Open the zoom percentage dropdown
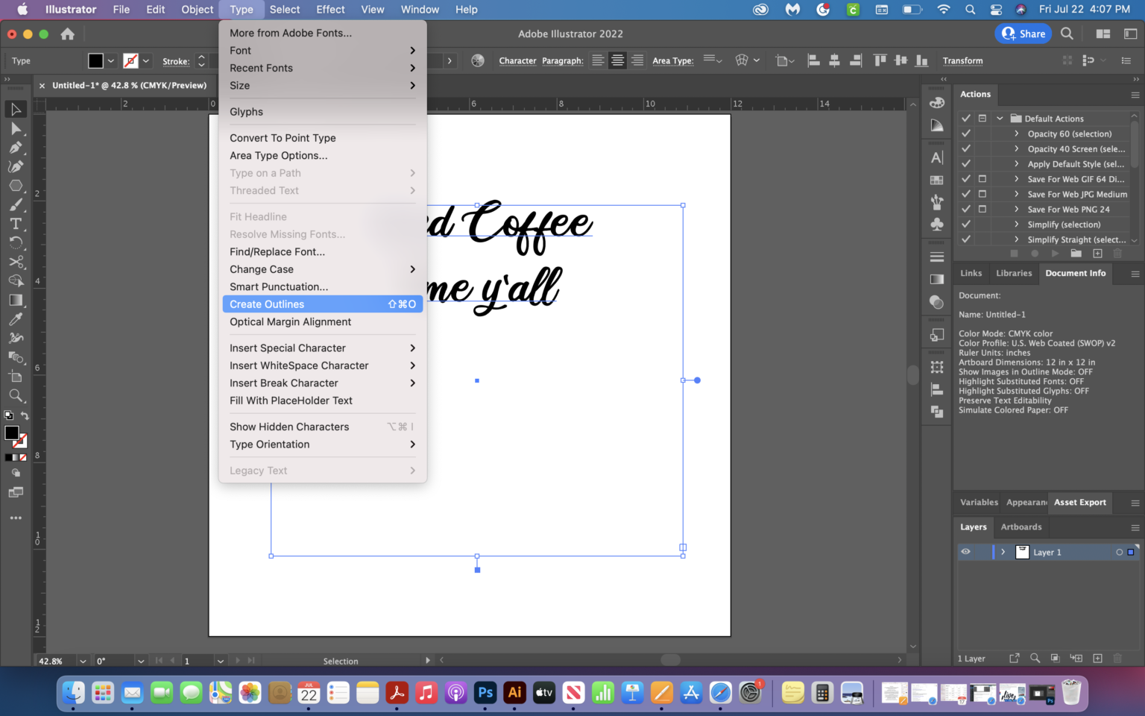Viewport: 1145px width, 716px height. click(82, 661)
